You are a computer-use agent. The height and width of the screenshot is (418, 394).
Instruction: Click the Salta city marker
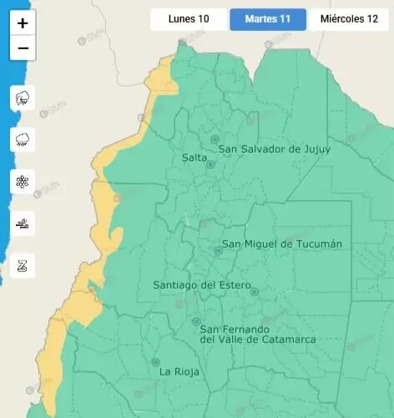210,164
